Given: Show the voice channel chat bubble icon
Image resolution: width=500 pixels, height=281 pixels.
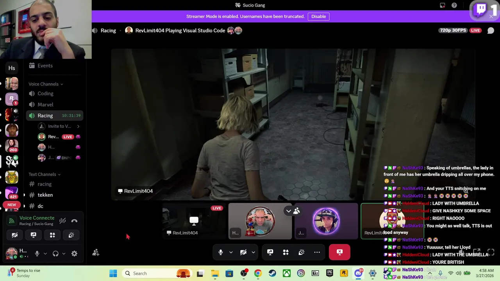Looking at the screenshot, I should click(x=491, y=30).
